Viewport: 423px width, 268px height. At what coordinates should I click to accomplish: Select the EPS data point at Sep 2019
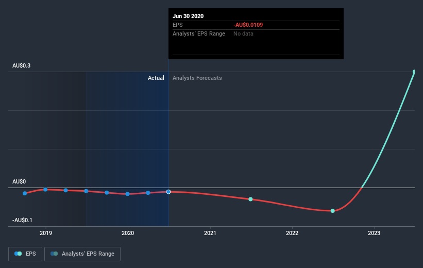click(107, 193)
